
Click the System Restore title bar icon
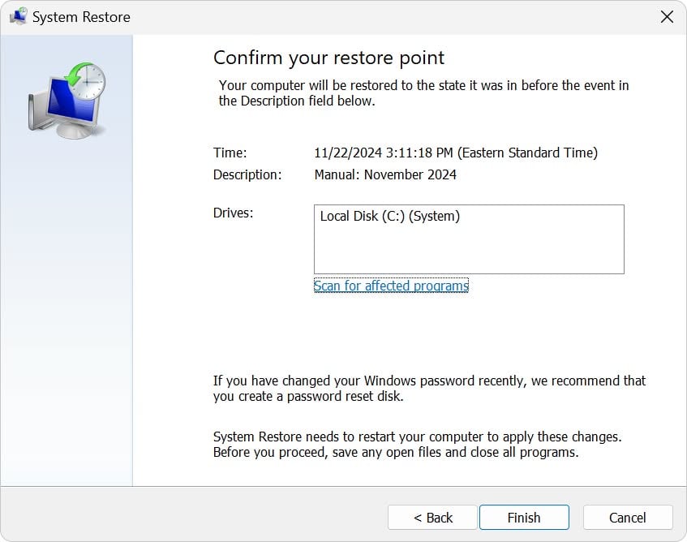click(18, 16)
